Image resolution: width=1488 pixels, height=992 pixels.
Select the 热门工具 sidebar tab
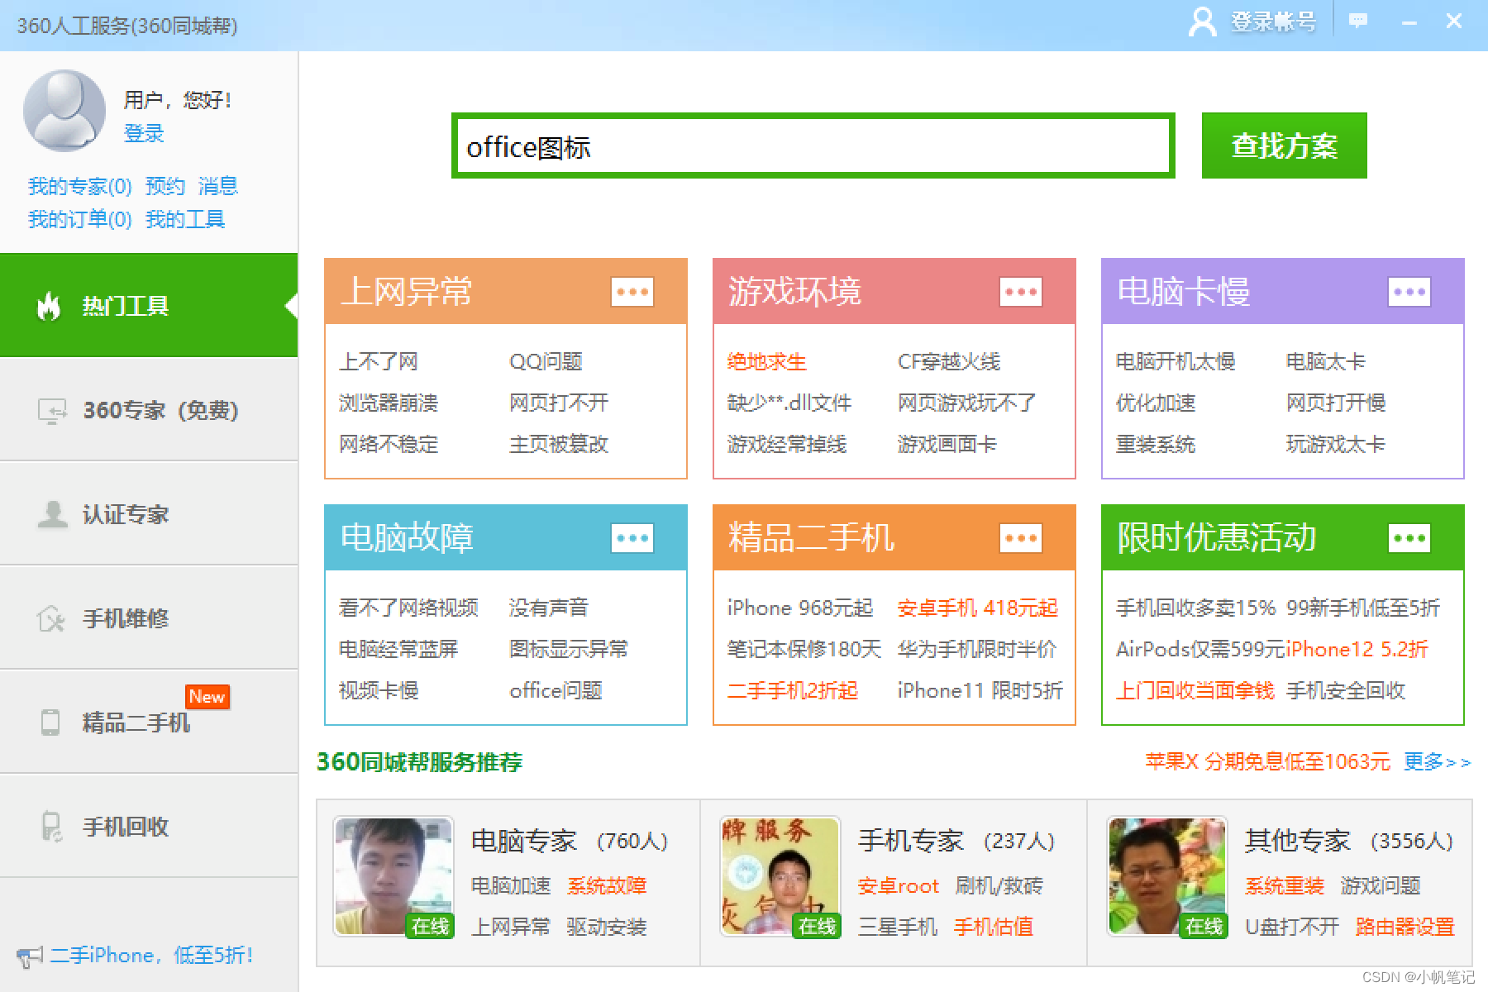[x=149, y=305]
